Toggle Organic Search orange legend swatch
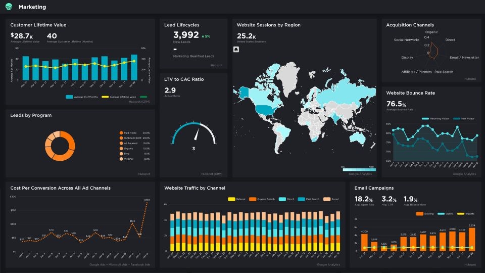The image size is (485, 273). (x=253, y=199)
